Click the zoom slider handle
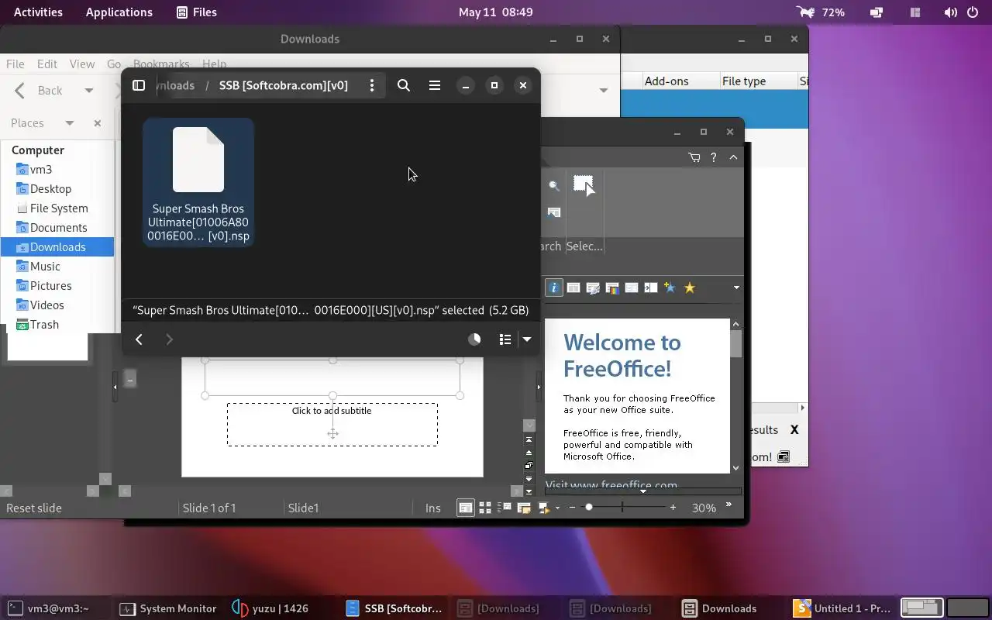The image size is (992, 620). click(x=589, y=508)
